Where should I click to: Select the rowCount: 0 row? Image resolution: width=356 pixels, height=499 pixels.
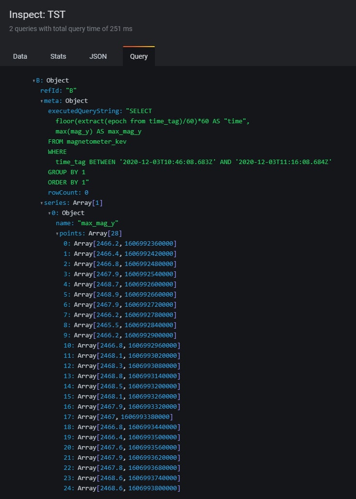click(x=68, y=193)
